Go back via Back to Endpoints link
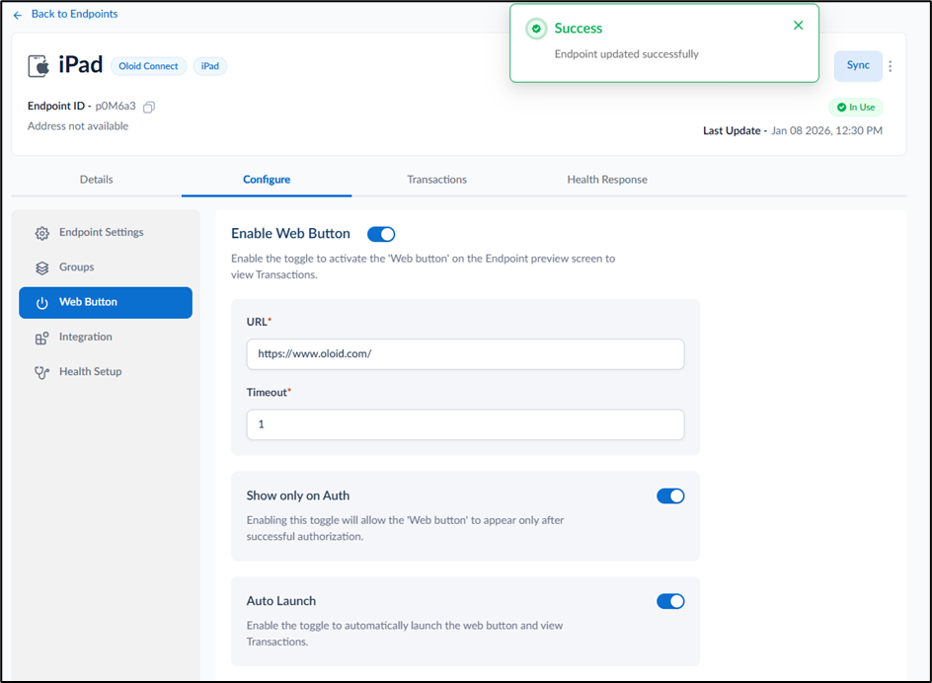Image resolution: width=932 pixels, height=683 pixels. click(74, 14)
